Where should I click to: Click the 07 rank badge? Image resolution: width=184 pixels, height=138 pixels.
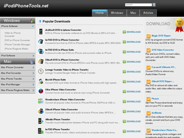(149, 131)
